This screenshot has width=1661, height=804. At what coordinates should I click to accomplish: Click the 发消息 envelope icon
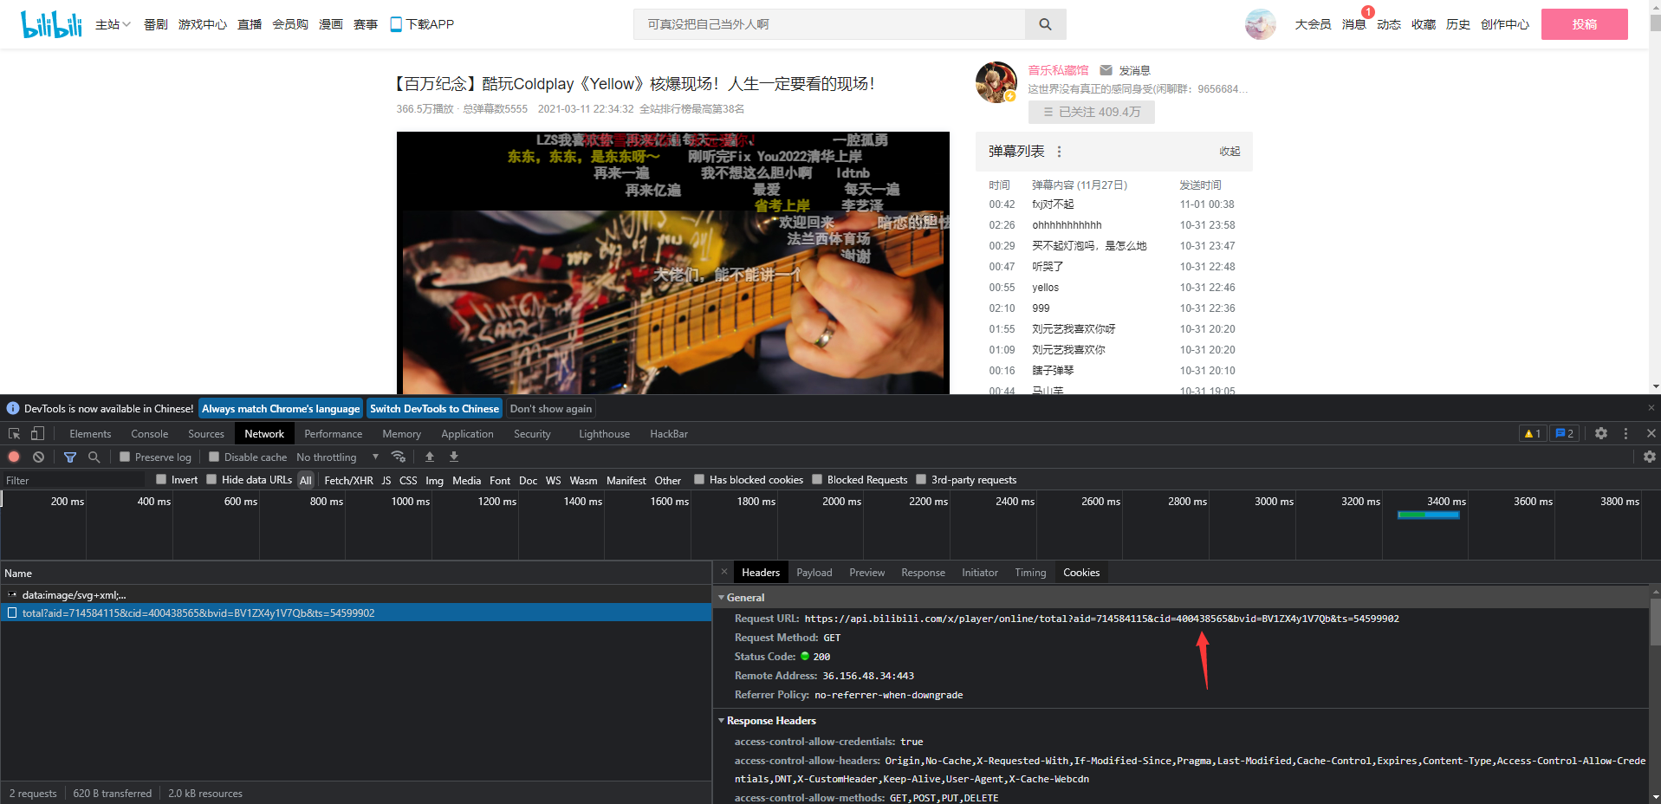pyautogui.click(x=1106, y=70)
